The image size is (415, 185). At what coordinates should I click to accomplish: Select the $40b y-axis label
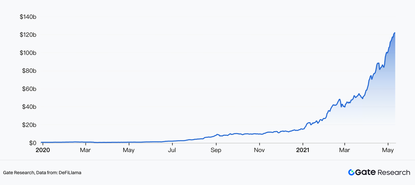pyautogui.click(x=29, y=107)
